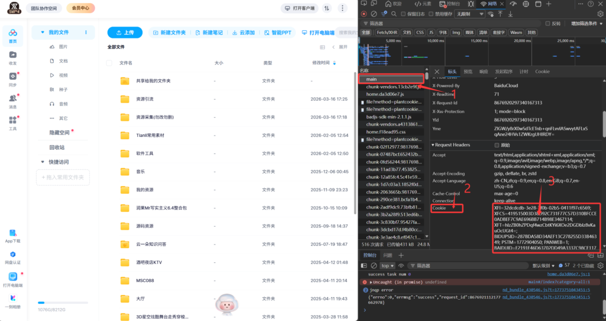The width and height of the screenshot is (606, 321).
Task: Click the network filter funnel icon
Action: pos(383,14)
